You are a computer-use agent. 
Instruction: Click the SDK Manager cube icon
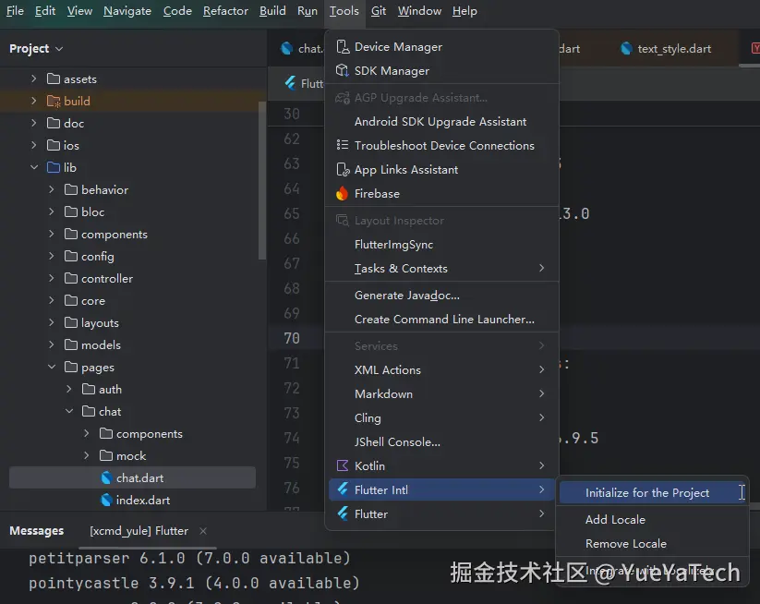(343, 71)
